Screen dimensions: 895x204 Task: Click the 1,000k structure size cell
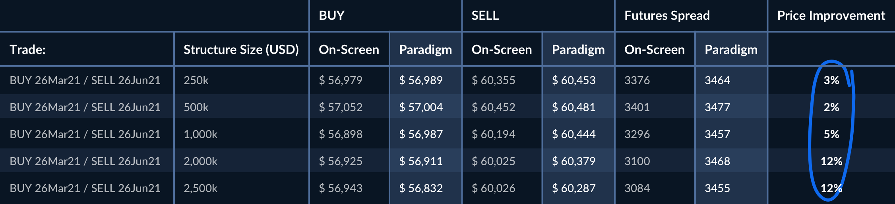tap(200, 134)
